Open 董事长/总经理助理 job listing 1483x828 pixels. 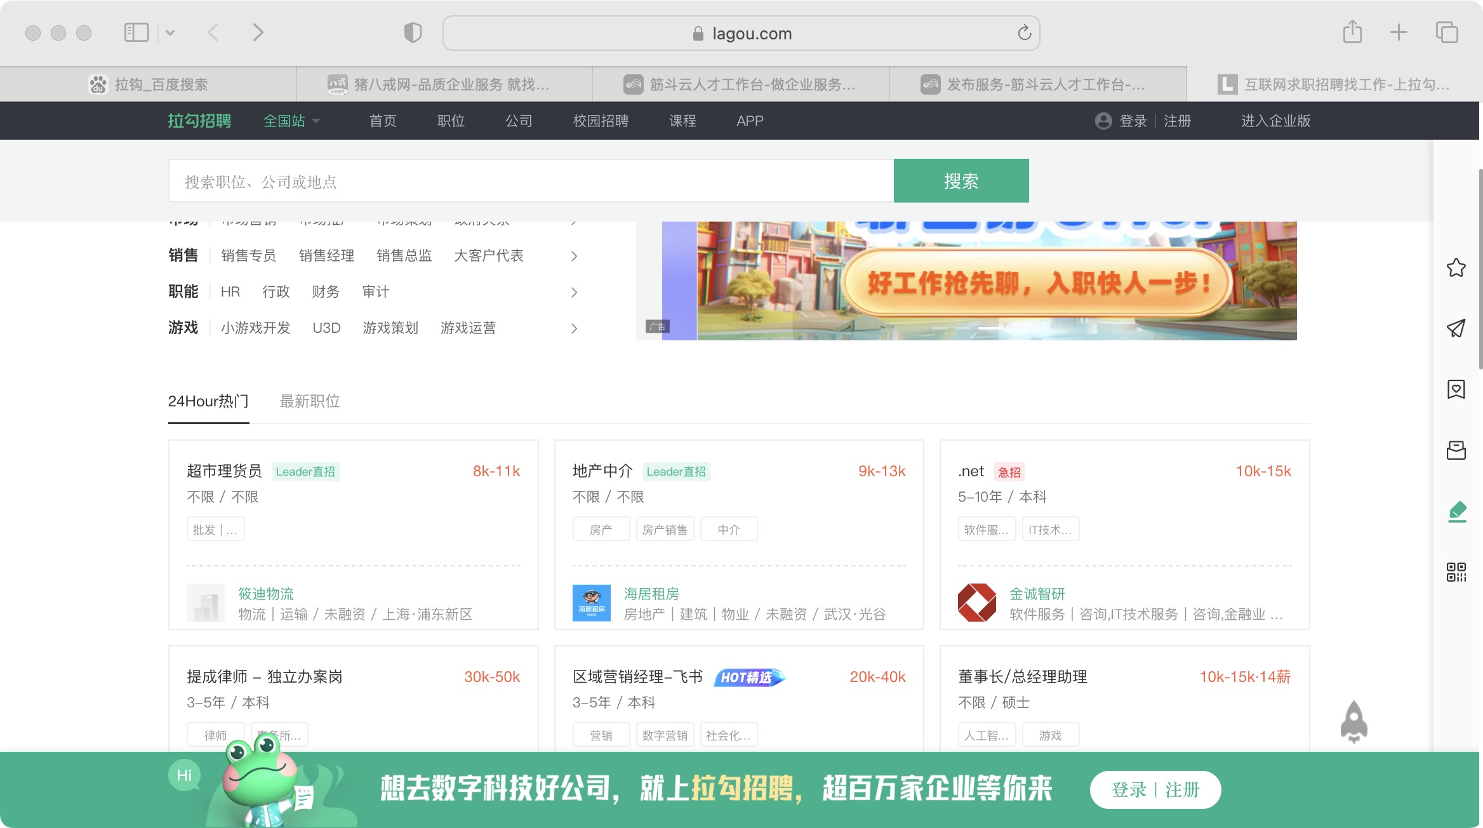pos(1023,677)
